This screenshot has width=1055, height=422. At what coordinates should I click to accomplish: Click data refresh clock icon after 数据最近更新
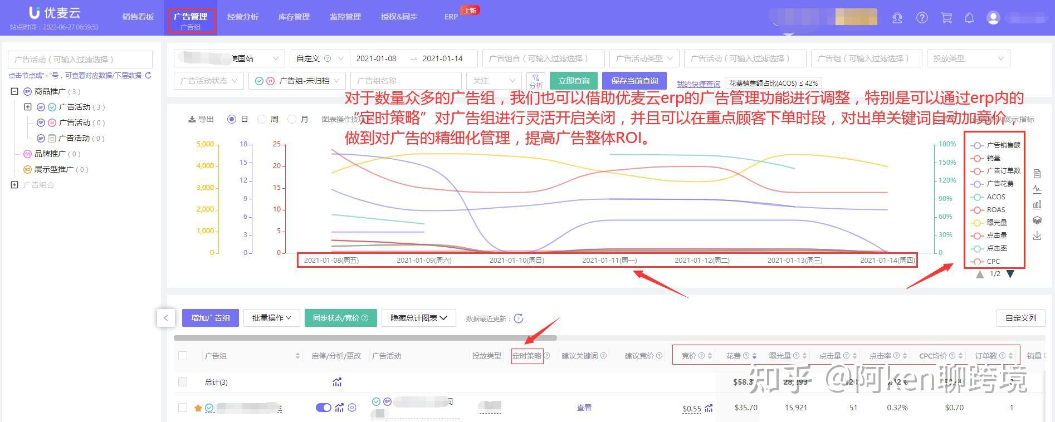[519, 318]
